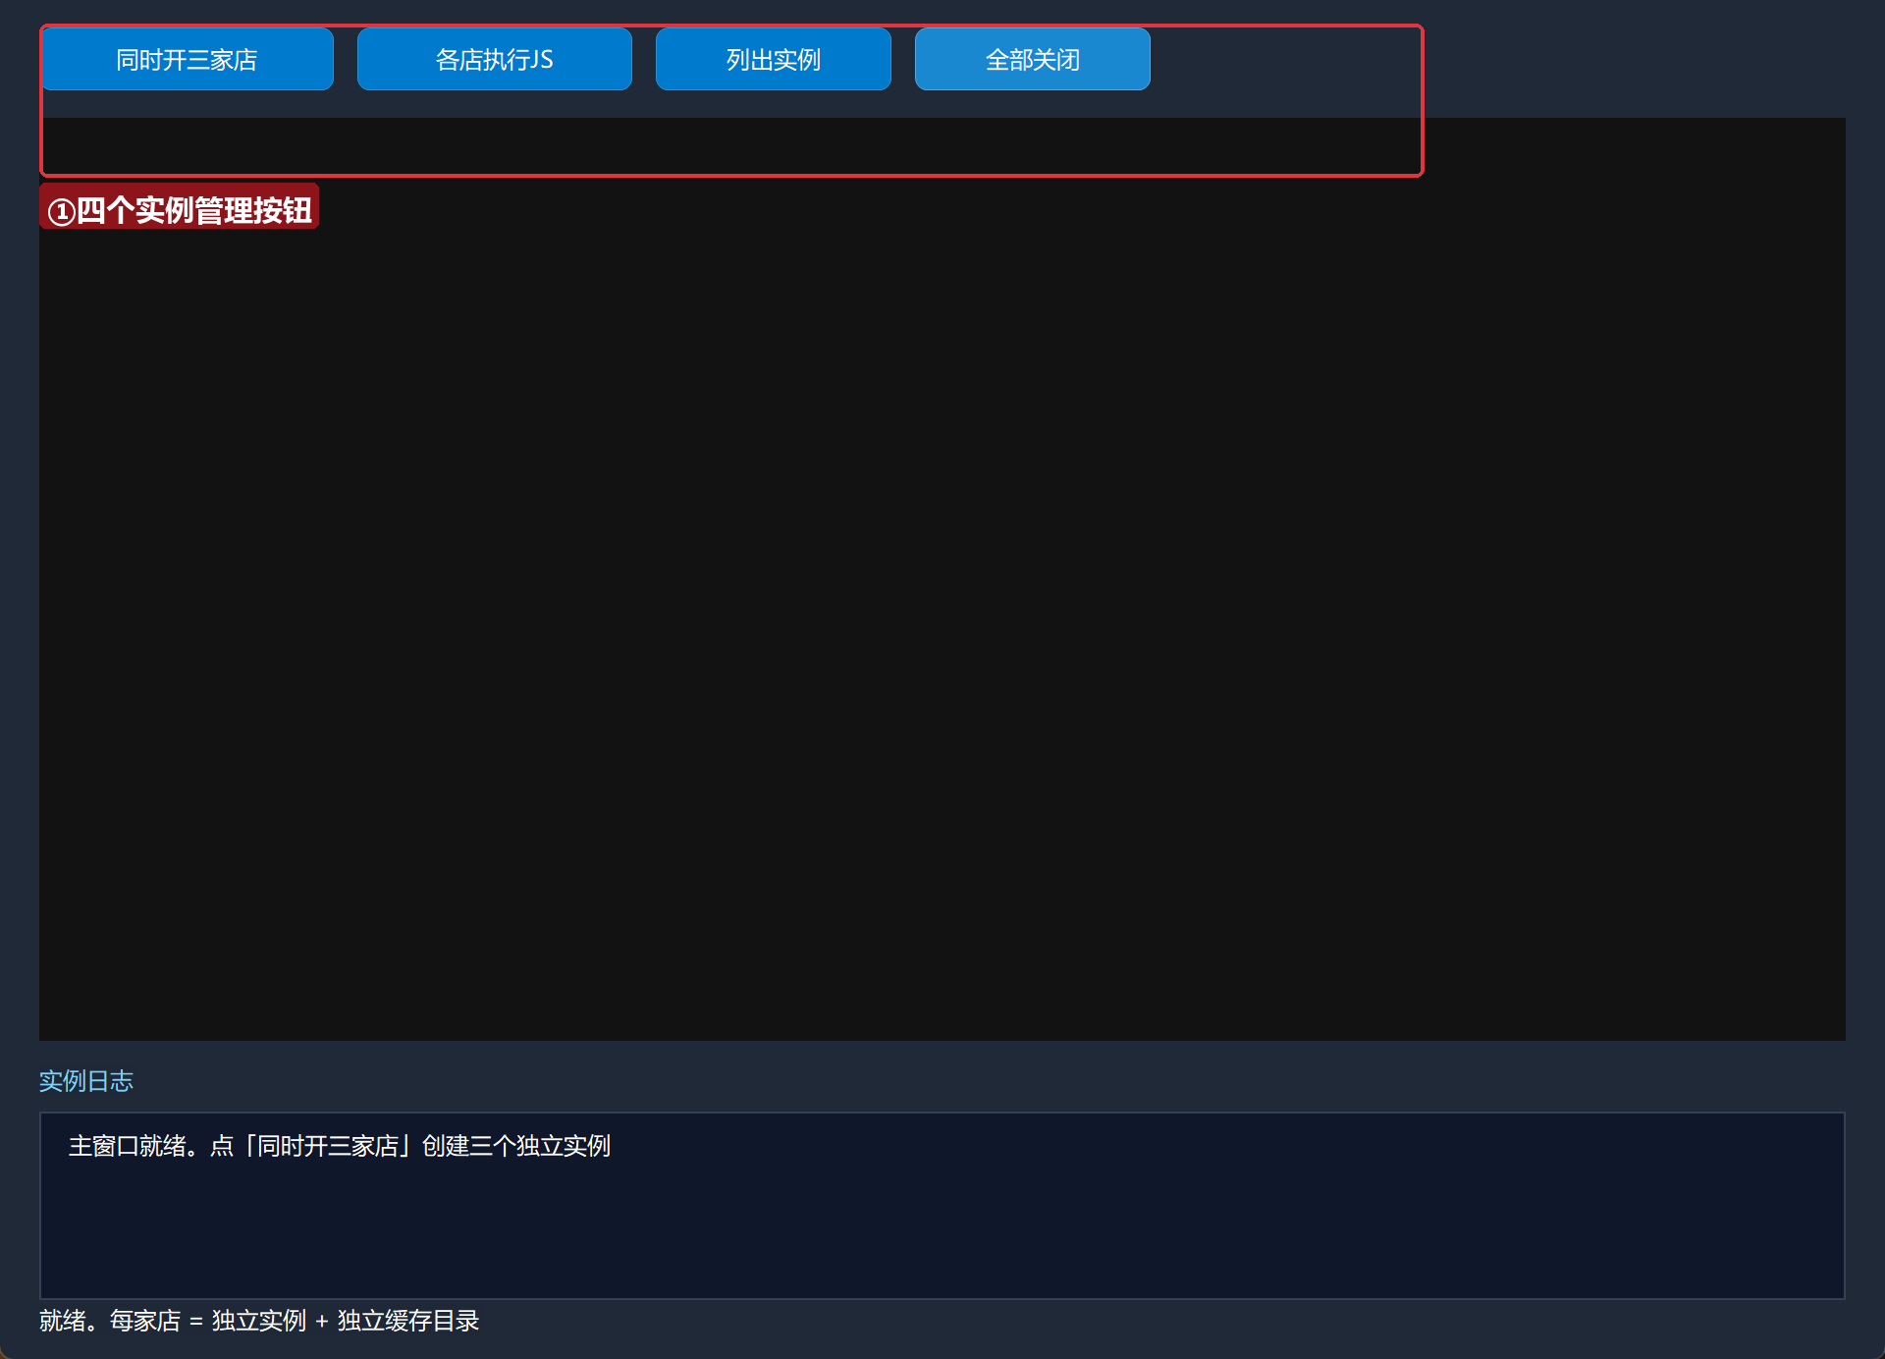The width and height of the screenshot is (1885, 1359).
Task: Run 各店执行JS on all shops
Action: coord(494,59)
